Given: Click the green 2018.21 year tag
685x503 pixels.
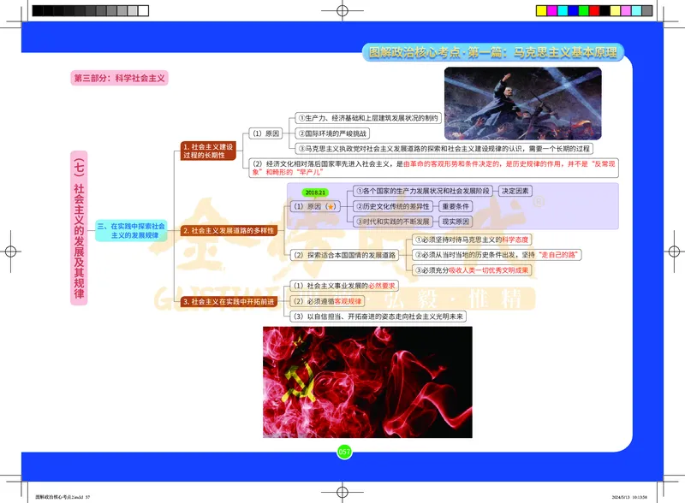Looking at the screenshot, I should (316, 192).
